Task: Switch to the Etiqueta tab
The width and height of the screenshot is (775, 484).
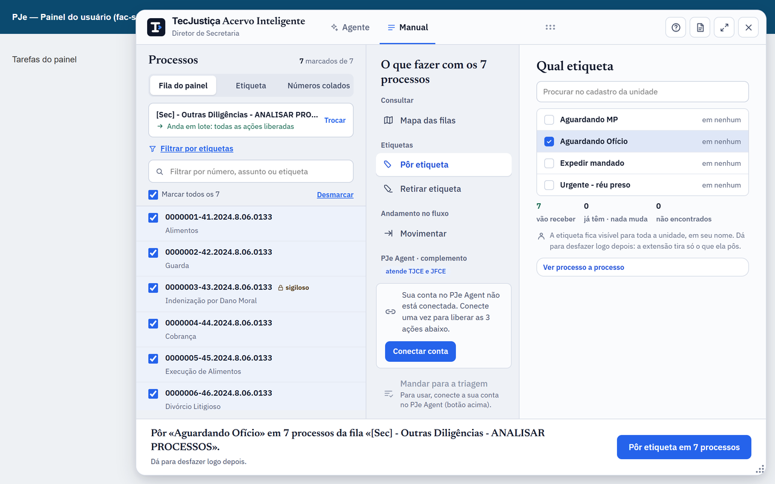Action: pyautogui.click(x=251, y=85)
